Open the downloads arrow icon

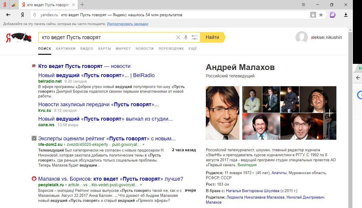(346, 15)
